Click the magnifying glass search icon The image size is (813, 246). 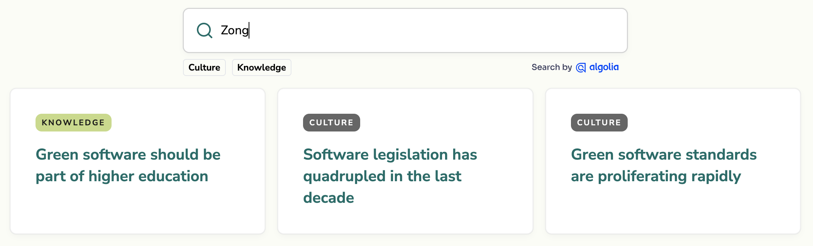(x=204, y=30)
